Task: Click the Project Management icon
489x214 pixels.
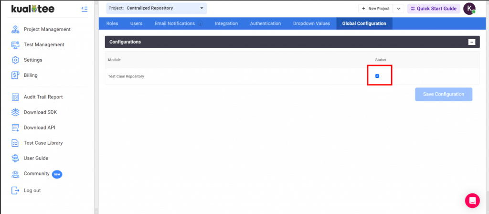Action: click(15, 29)
